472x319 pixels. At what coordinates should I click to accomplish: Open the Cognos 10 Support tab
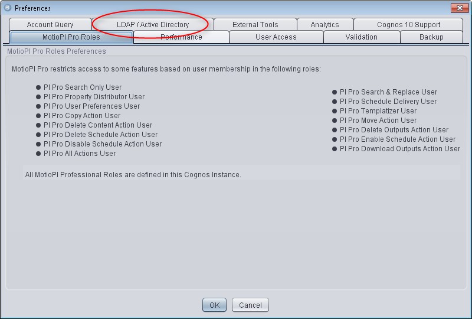(x=408, y=24)
